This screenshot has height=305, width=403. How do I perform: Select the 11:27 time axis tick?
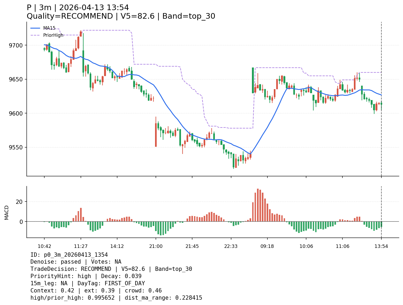(81, 246)
